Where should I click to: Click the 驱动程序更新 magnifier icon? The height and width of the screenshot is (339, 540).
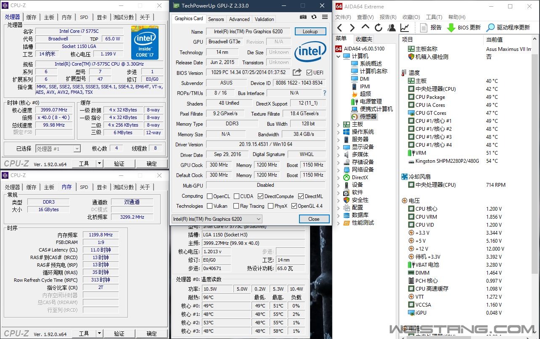tap(490, 27)
